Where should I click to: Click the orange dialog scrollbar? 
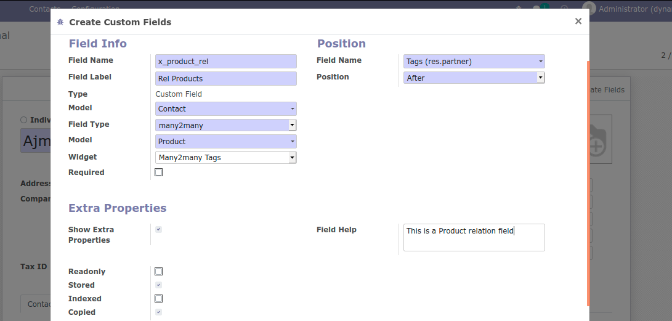588,185
